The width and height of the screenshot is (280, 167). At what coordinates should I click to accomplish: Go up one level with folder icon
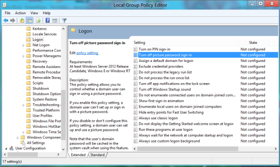(22, 21)
